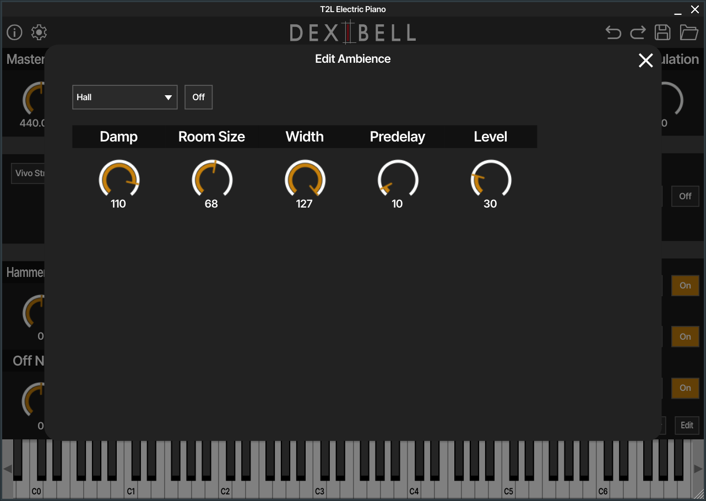Screen dimensions: 706x501
Task: Open the settings gear icon
Action: pyautogui.click(x=39, y=32)
